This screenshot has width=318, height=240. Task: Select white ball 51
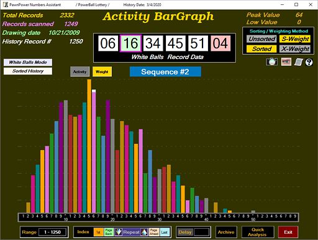(x=198, y=43)
